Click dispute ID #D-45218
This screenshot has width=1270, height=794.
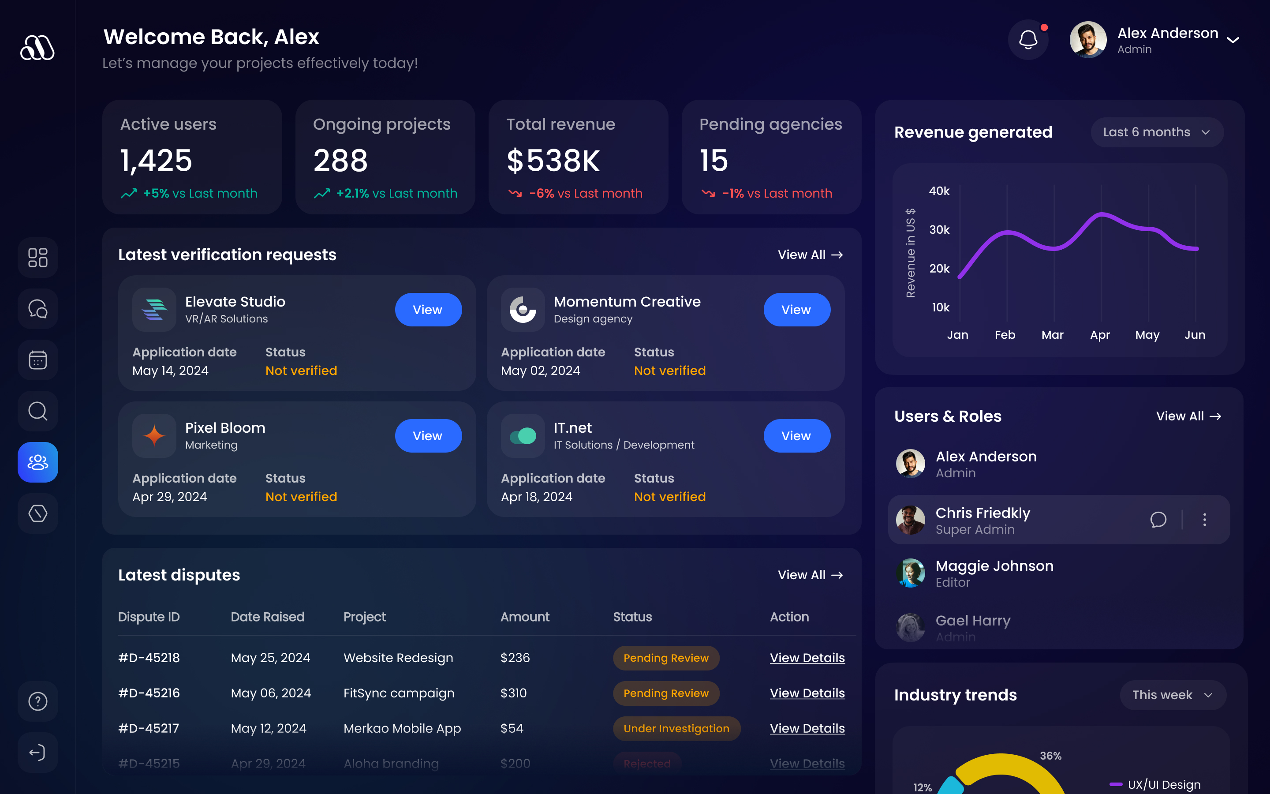tap(149, 657)
